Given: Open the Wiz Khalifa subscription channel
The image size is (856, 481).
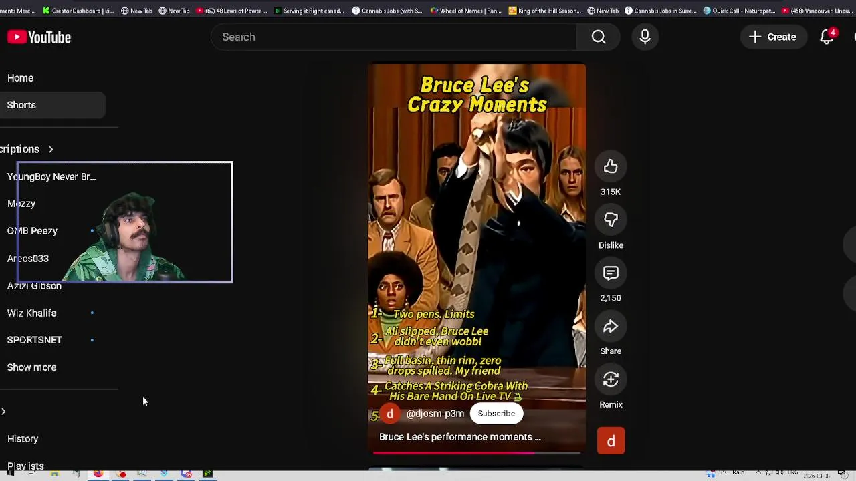Looking at the screenshot, I should (31, 313).
